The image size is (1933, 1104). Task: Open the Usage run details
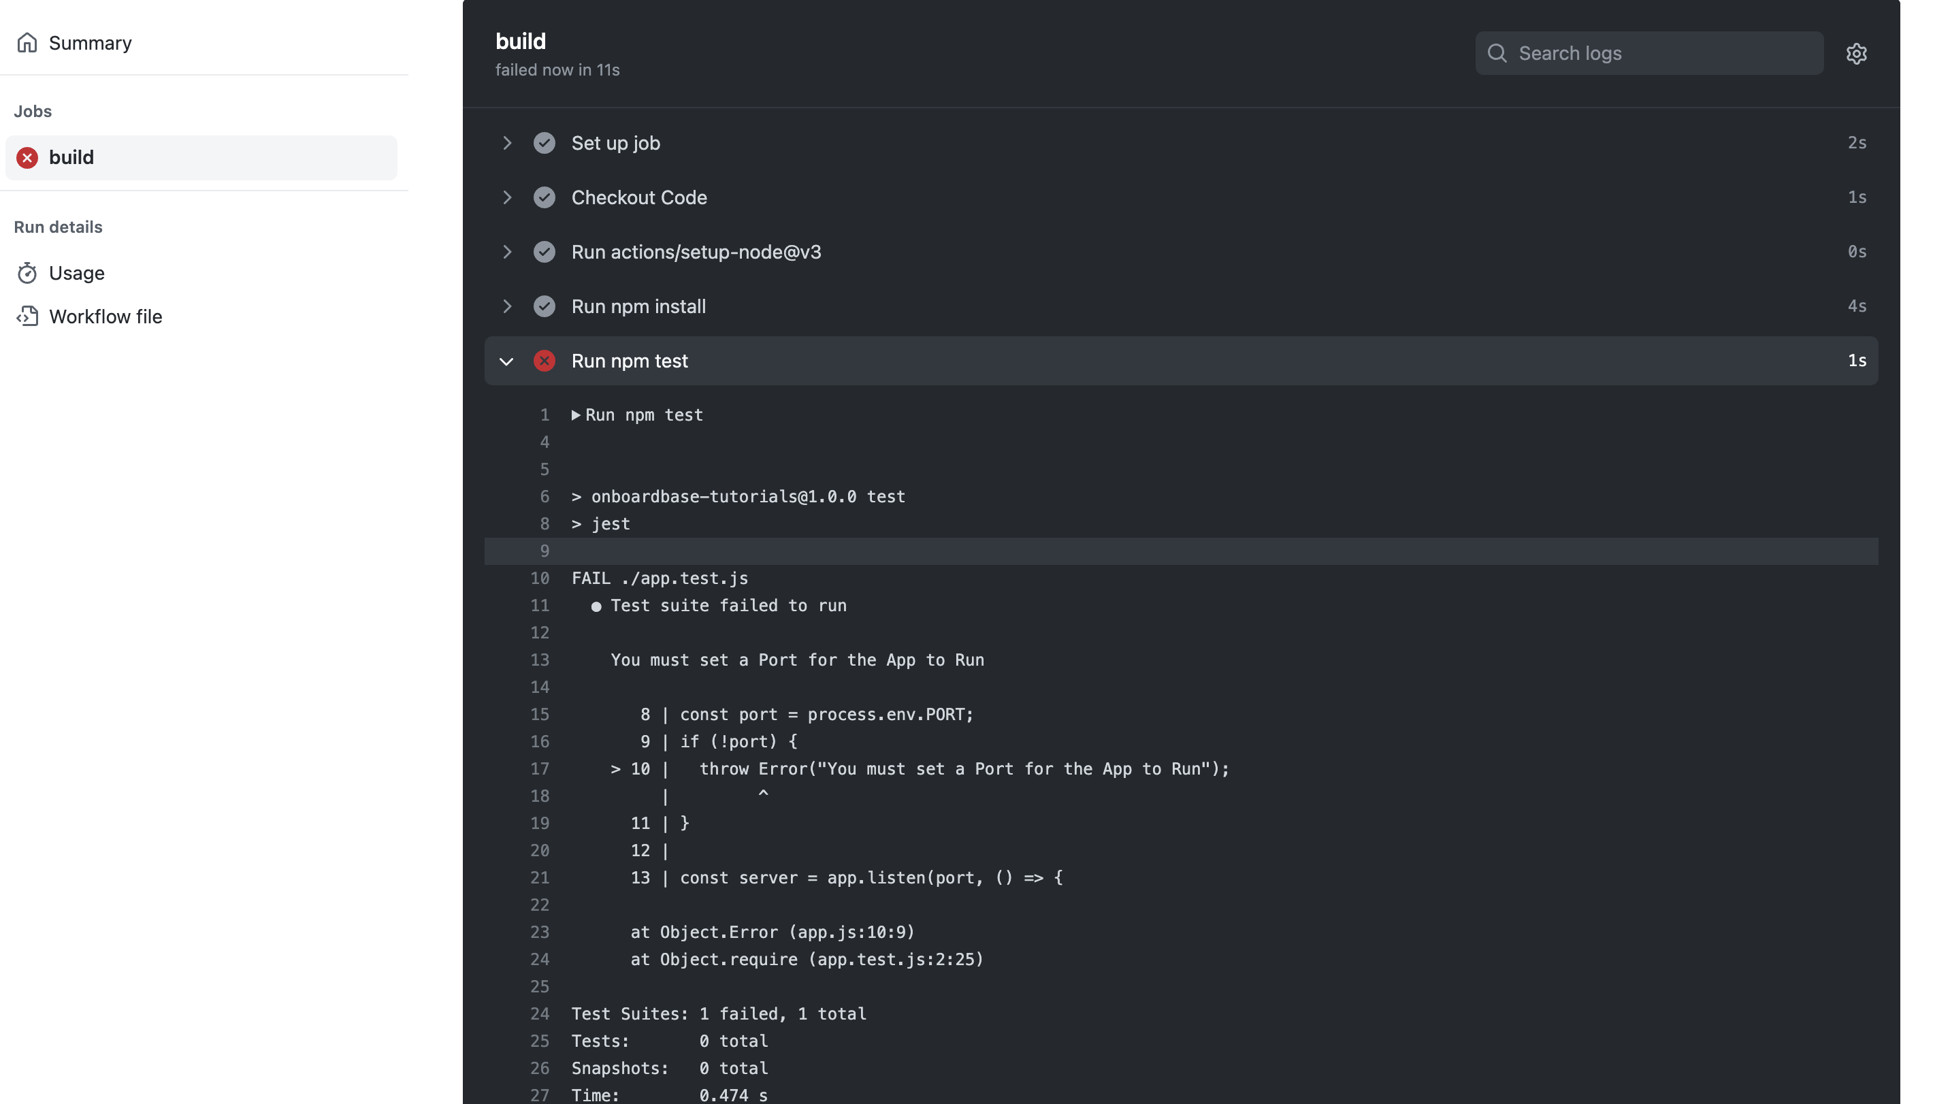[76, 273]
